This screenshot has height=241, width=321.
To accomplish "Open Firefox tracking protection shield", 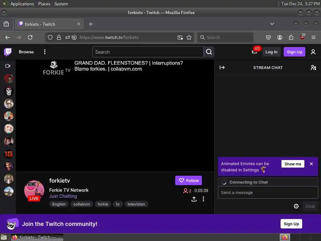I will (50, 37).
